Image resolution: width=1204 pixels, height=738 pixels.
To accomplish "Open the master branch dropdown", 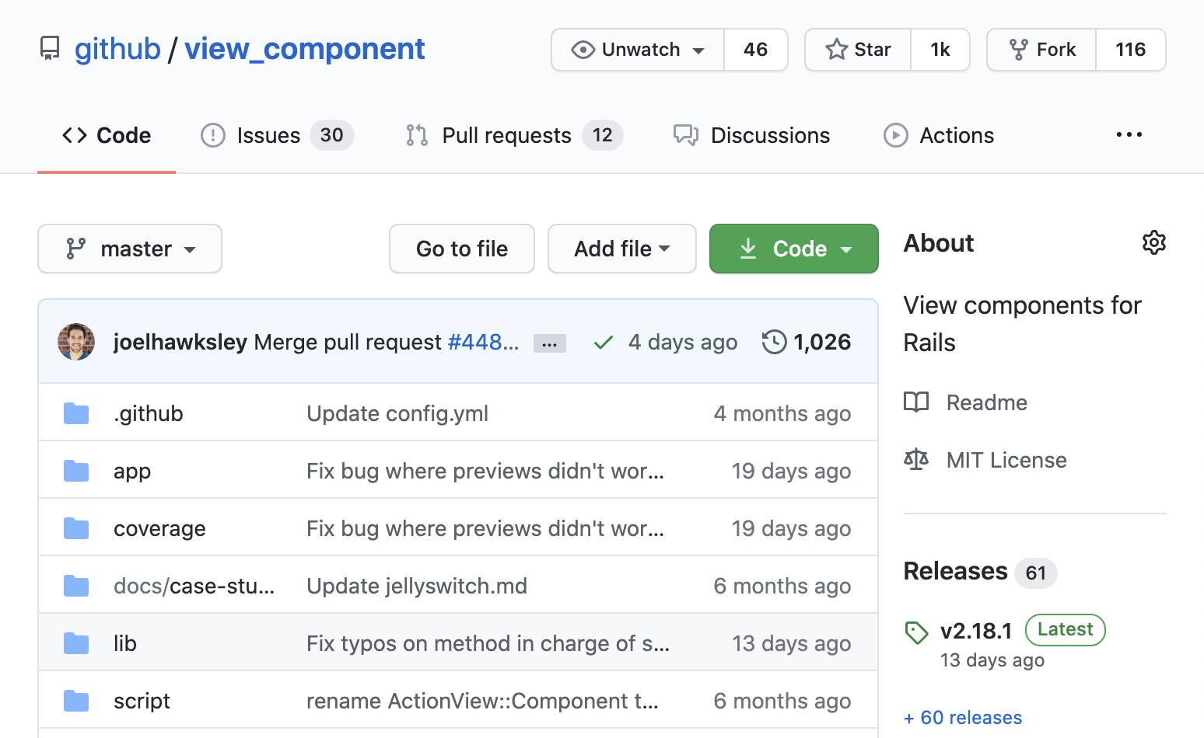I will (129, 249).
